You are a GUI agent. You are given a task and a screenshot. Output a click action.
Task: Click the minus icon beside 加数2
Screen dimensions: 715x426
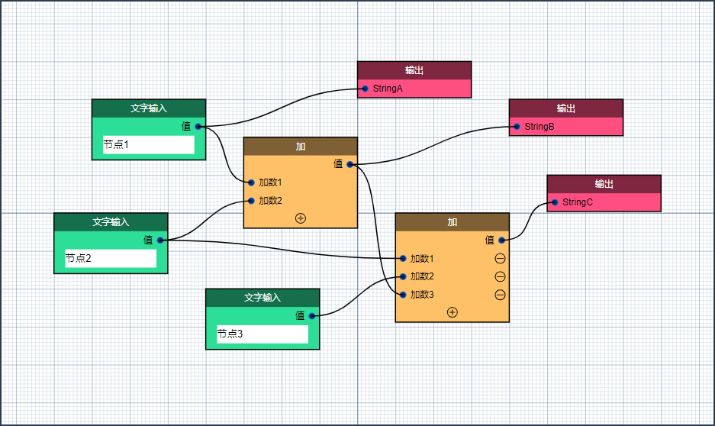point(500,276)
